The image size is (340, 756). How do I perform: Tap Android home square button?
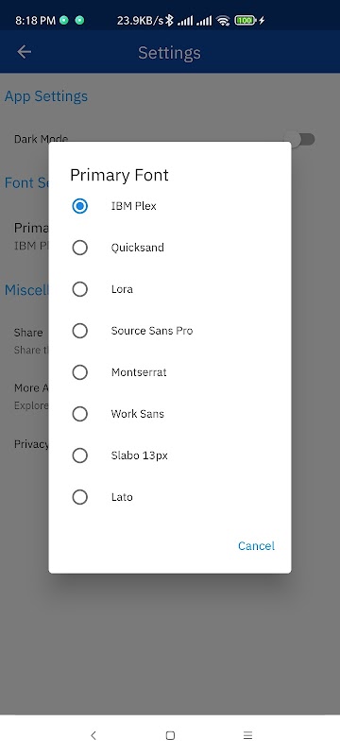170,735
